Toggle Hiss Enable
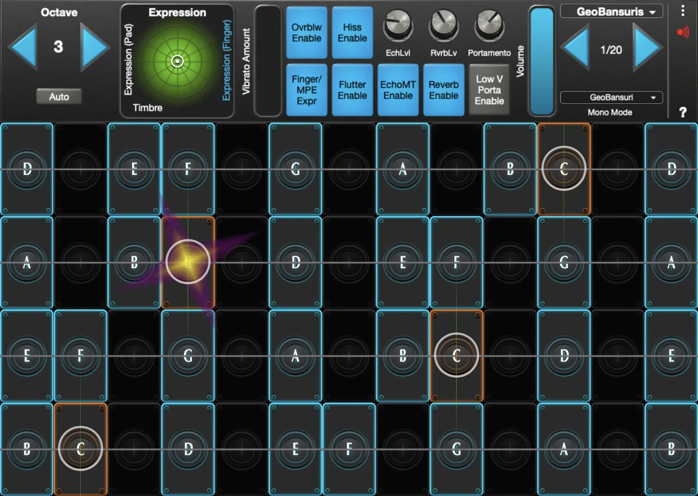698x496 pixels. coord(352,33)
